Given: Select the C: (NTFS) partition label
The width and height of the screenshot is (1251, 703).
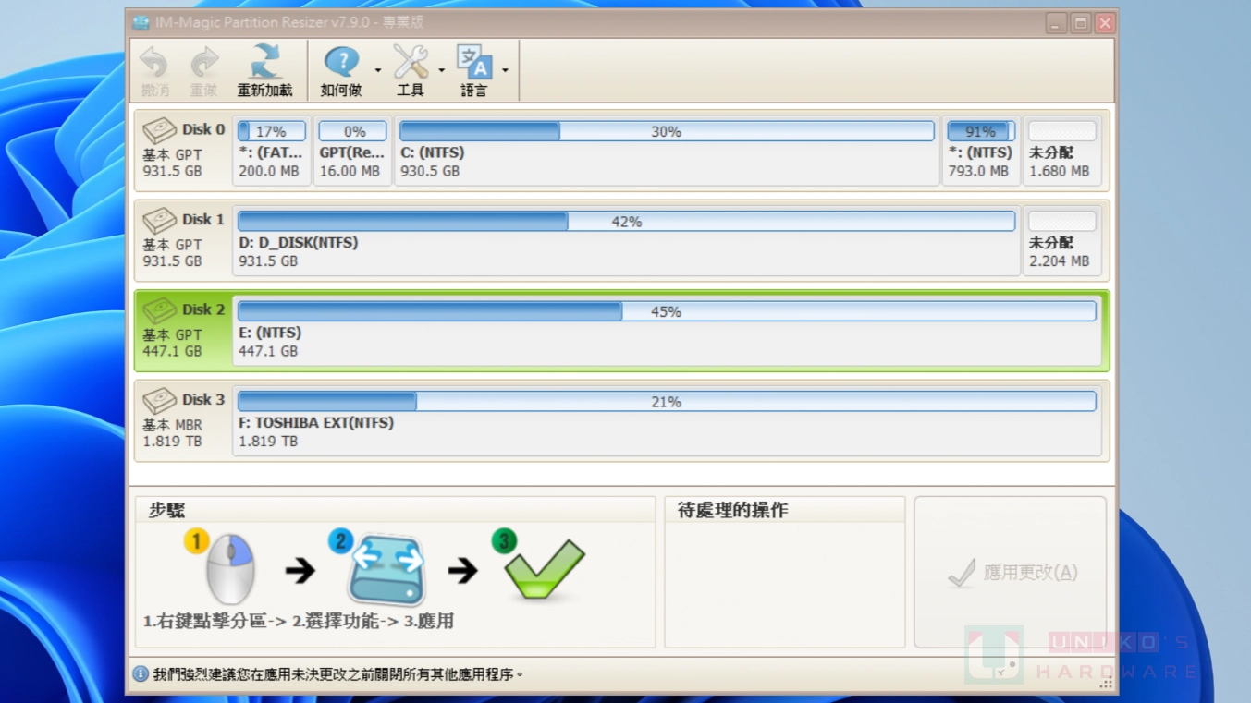Looking at the screenshot, I should coord(433,152).
